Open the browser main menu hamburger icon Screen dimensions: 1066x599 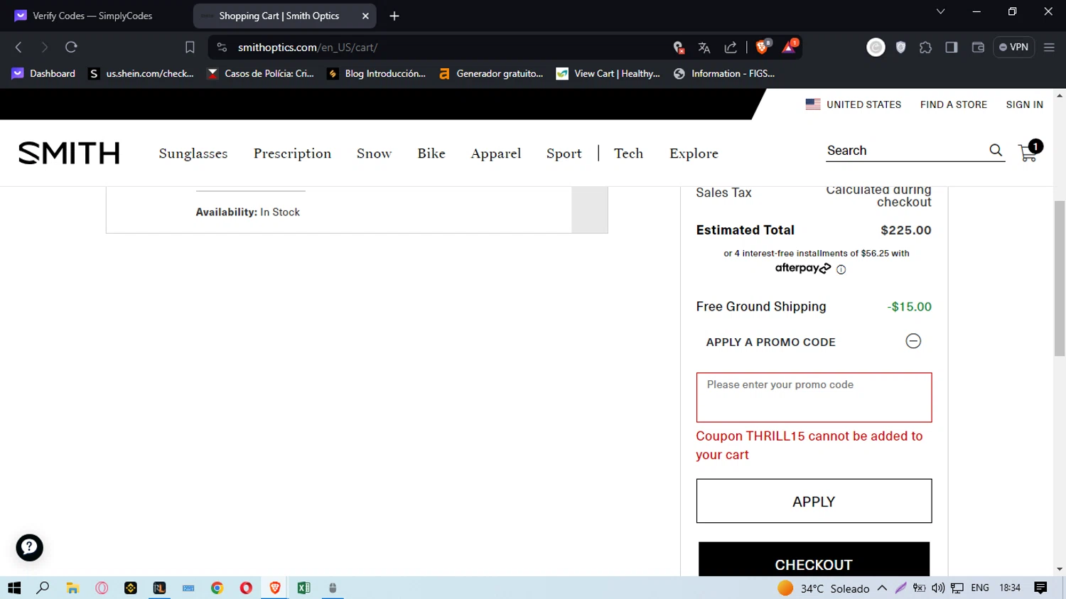1049,48
